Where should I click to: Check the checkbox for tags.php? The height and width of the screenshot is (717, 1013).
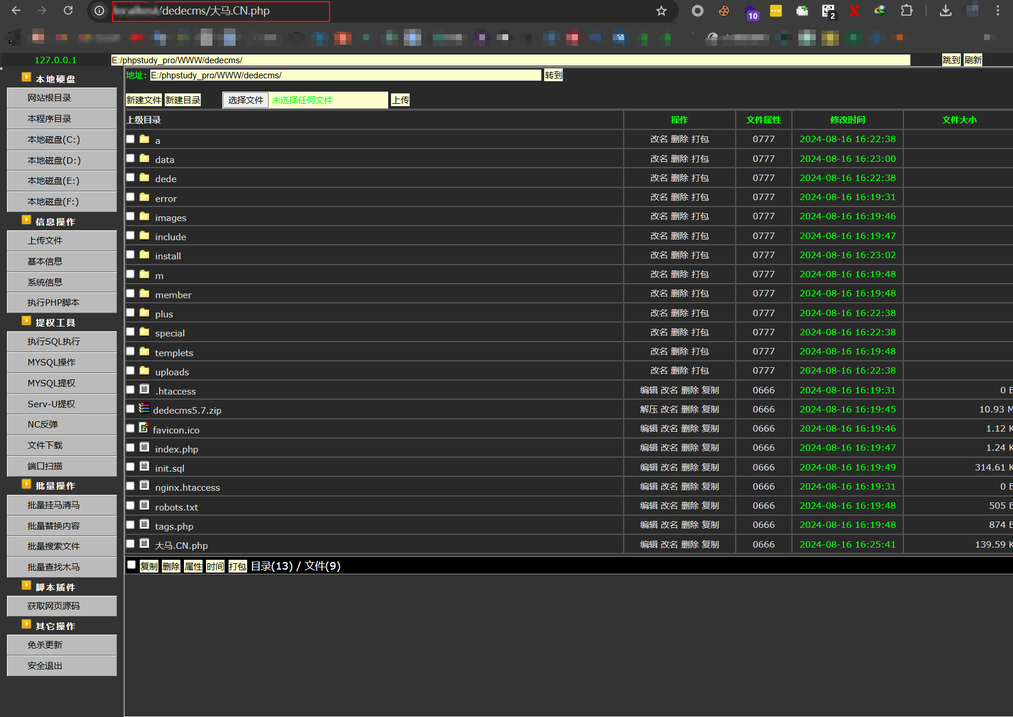click(x=131, y=524)
